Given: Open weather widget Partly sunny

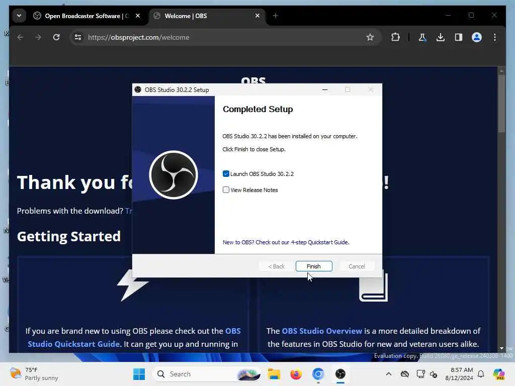Looking at the screenshot, I should point(34,374).
